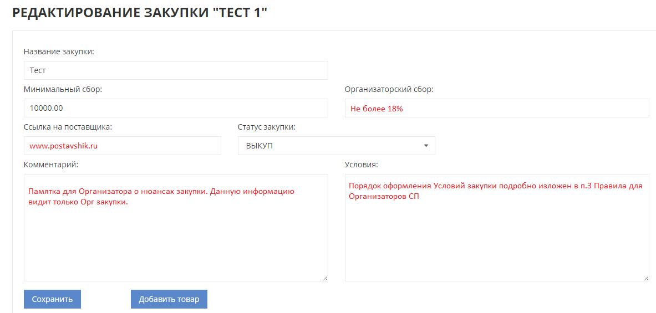Click the 'Комментарий:' label
Viewport: 656px width, 313px height.
51,165
